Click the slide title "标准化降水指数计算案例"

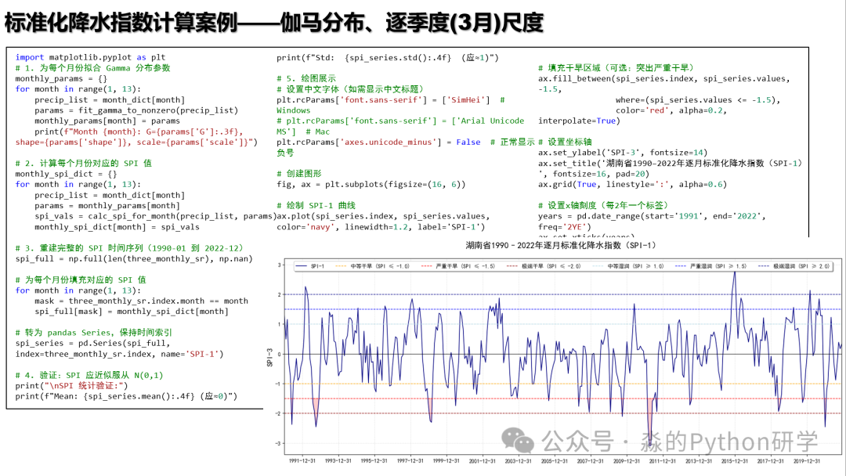tap(121, 23)
